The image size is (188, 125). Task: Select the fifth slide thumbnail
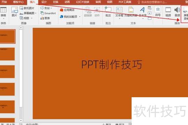coord(7,107)
